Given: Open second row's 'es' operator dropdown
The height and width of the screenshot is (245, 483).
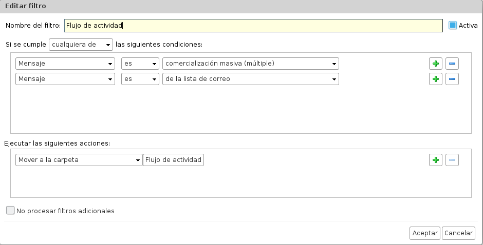Looking at the screenshot, I should tap(140, 79).
